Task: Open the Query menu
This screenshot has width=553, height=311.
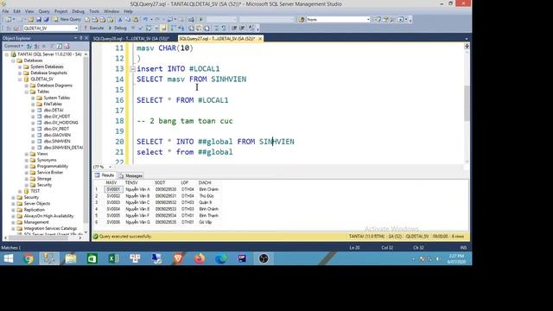Action: tap(44, 11)
